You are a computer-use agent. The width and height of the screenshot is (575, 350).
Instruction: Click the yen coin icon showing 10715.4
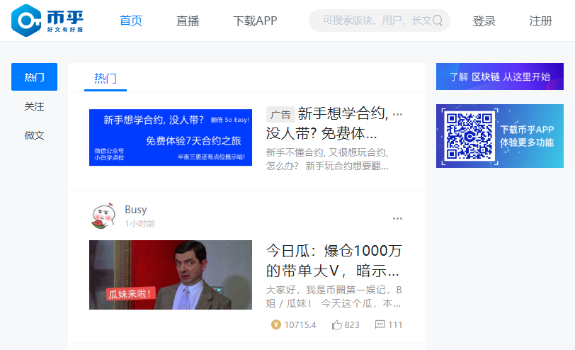(x=275, y=324)
